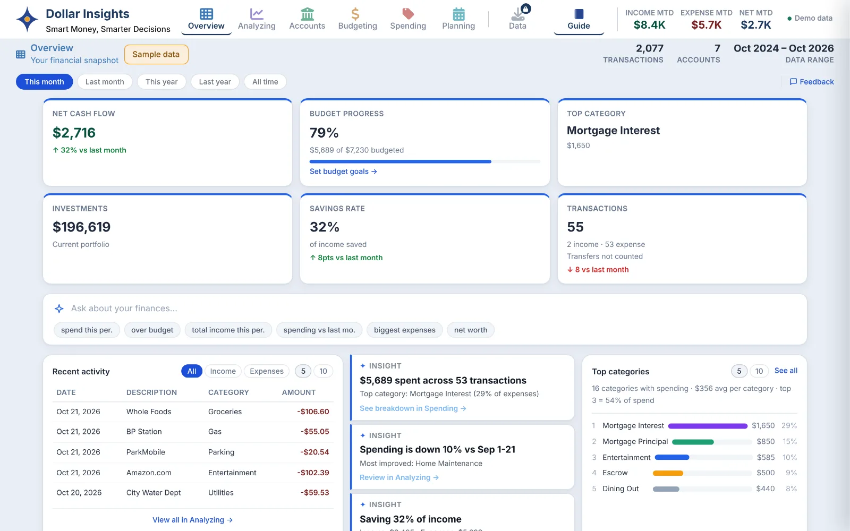The height and width of the screenshot is (531, 850).
Task: Choose the 'net worth' suggestion
Action: pyautogui.click(x=471, y=330)
